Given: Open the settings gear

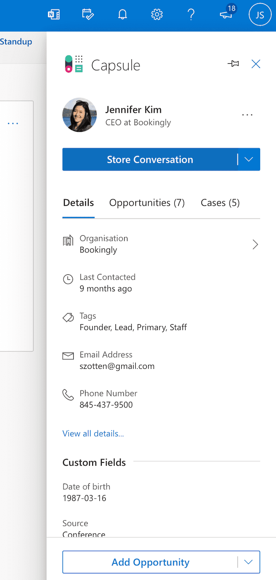Looking at the screenshot, I should click(x=157, y=14).
